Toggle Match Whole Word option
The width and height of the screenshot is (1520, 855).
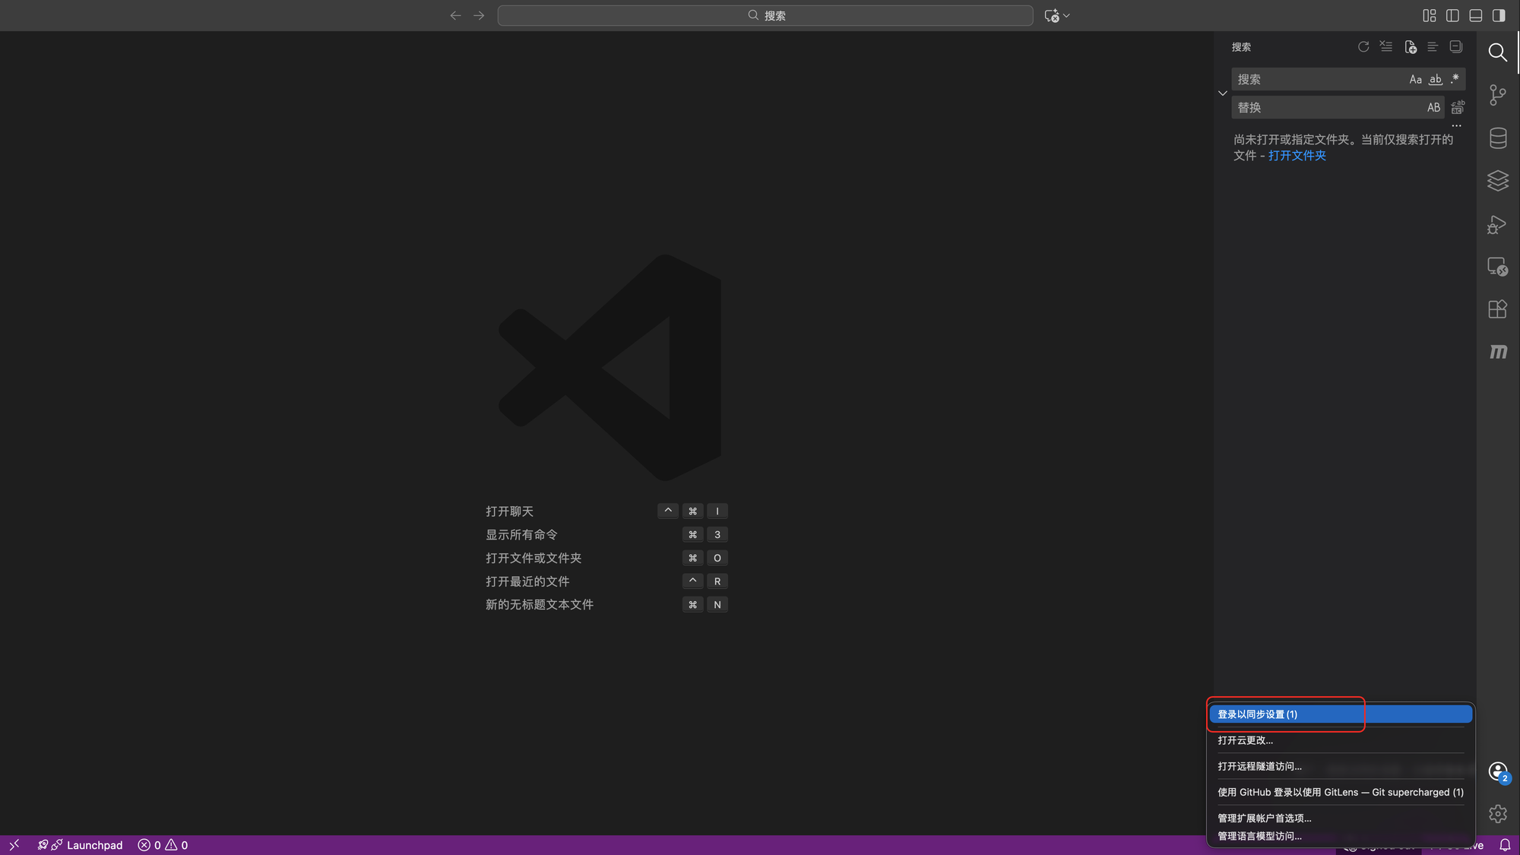point(1435,79)
